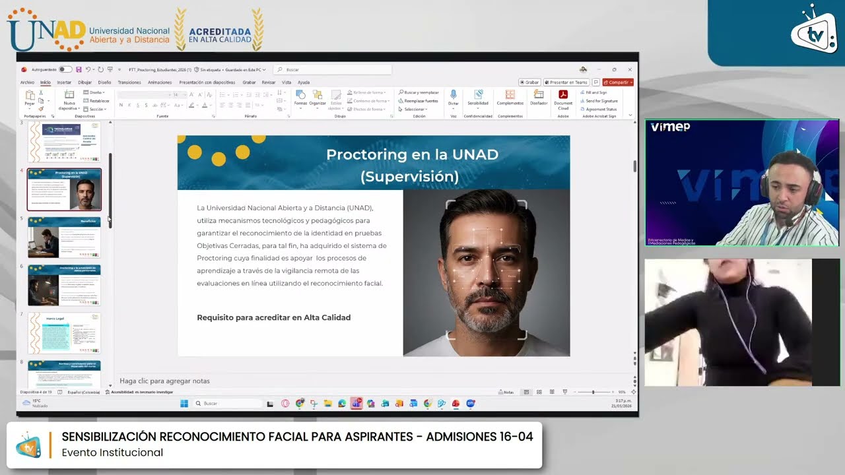Image resolution: width=845 pixels, height=475 pixels.
Task: Click the Undo arrow icon
Action: (x=88, y=69)
